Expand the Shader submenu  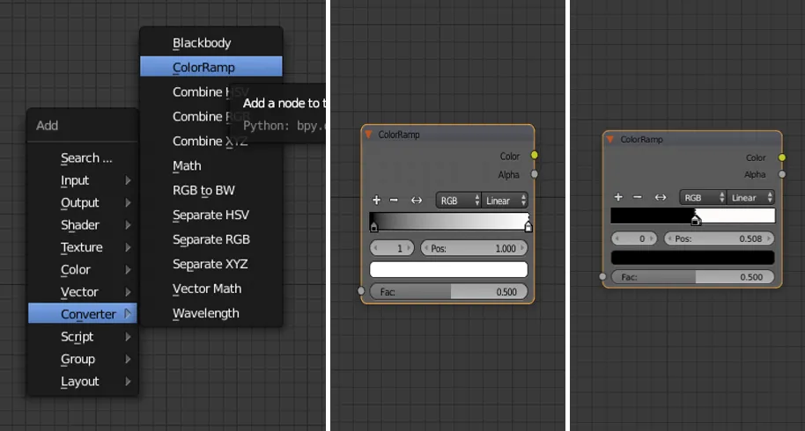pos(83,225)
